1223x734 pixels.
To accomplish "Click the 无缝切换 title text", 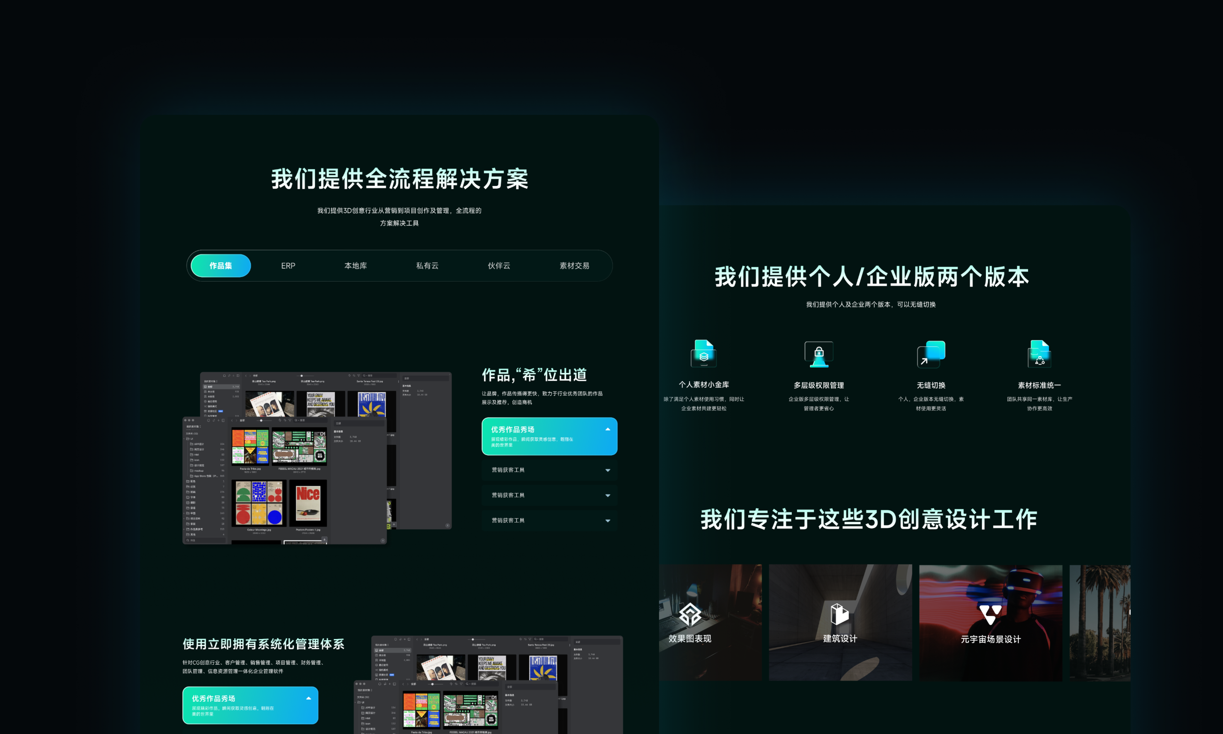I will tap(931, 385).
